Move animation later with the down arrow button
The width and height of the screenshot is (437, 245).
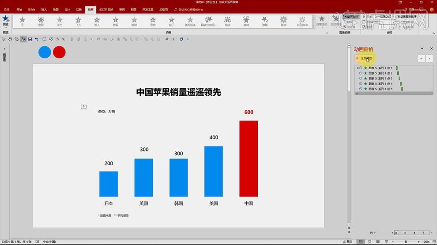click(429, 58)
